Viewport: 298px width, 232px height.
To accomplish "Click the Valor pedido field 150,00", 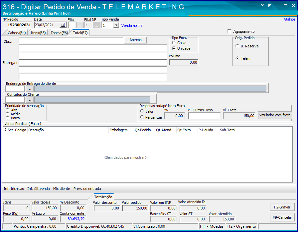I will 135,208.
